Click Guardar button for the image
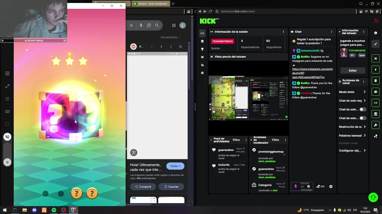 (x=171, y=187)
